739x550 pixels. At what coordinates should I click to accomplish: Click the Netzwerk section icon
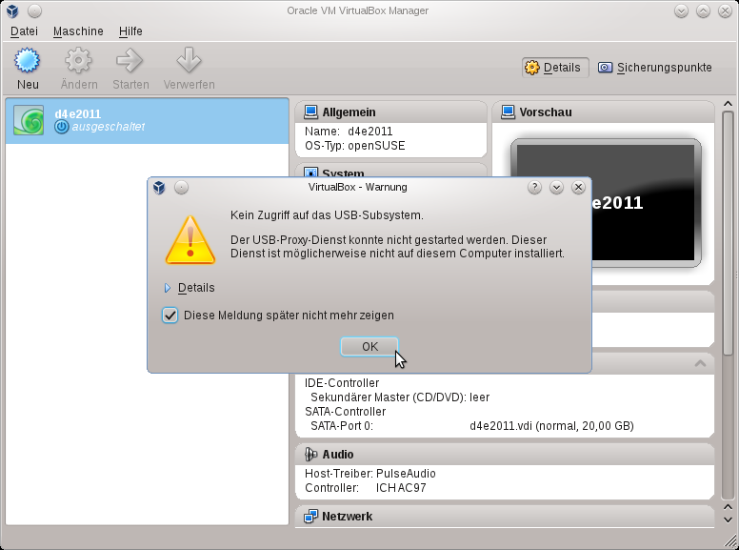(310, 517)
